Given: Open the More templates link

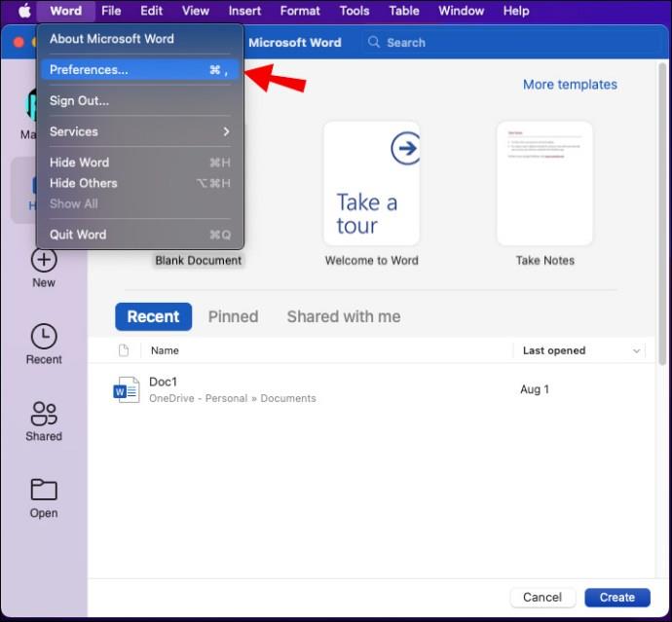Looking at the screenshot, I should tap(570, 85).
